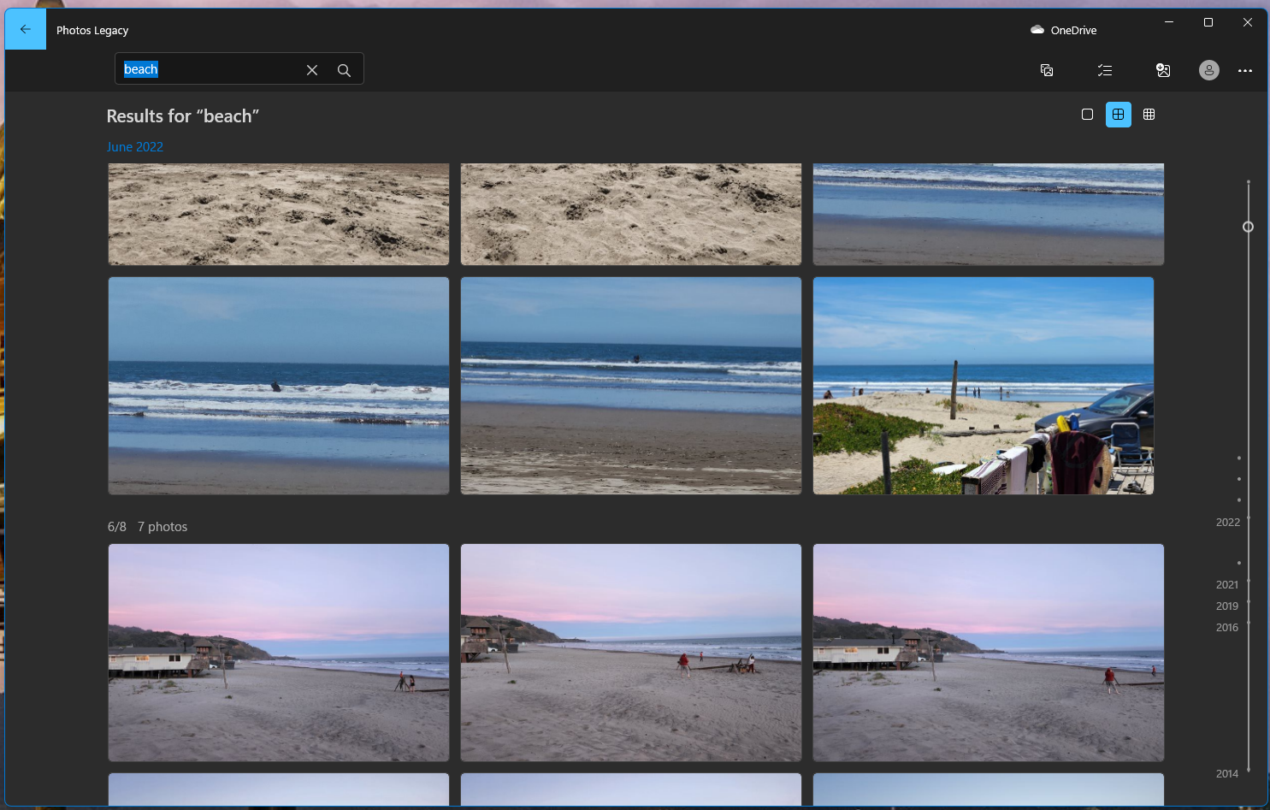Open the middle pink sunset beach photo
Viewport: 1270px width, 810px height.
pyautogui.click(x=631, y=653)
